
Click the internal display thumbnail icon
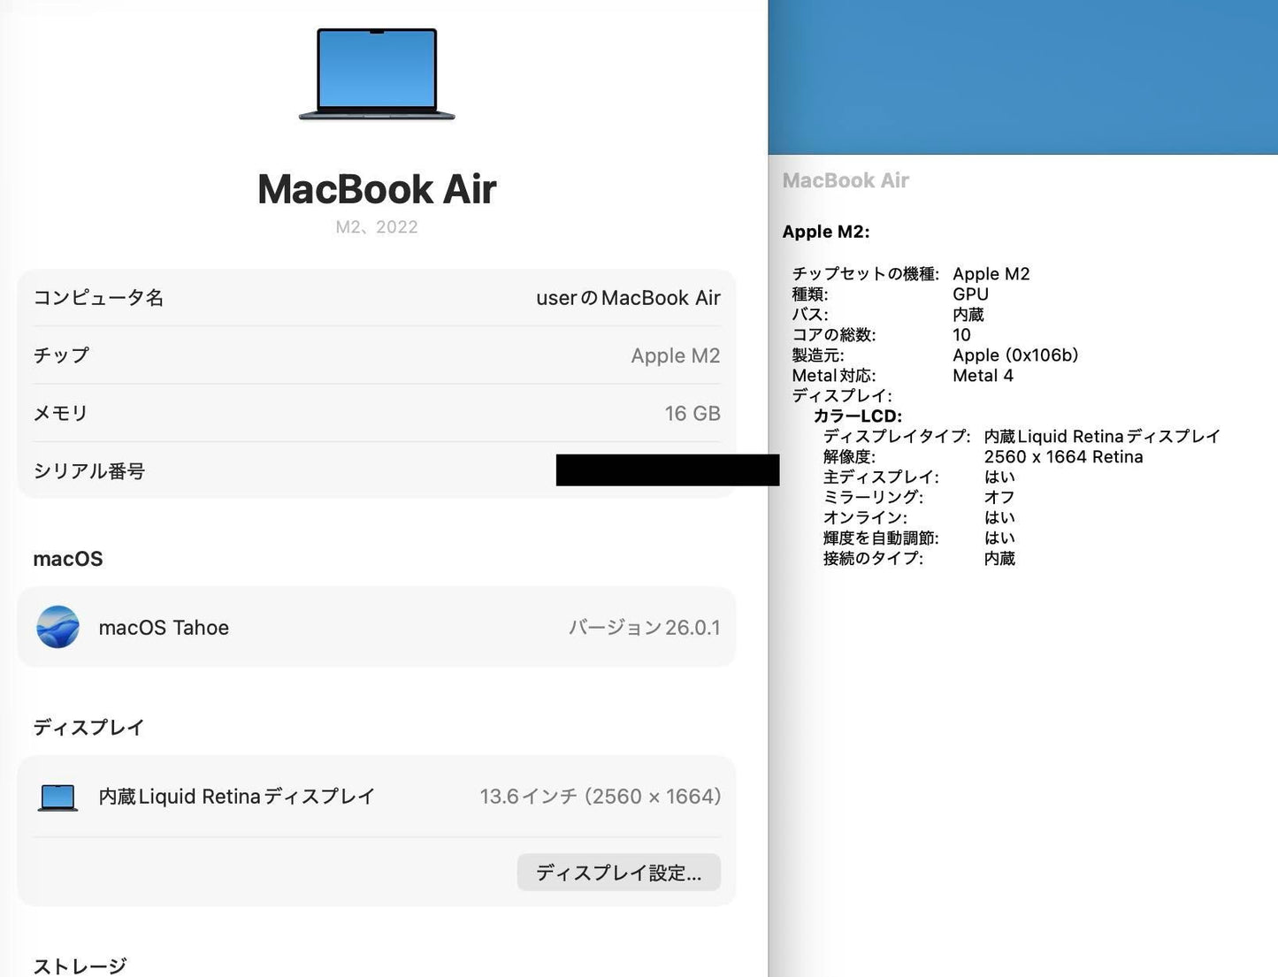[57, 796]
